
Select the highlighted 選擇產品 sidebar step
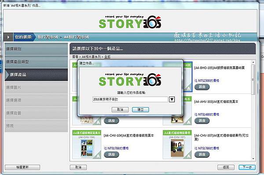(x=36, y=74)
